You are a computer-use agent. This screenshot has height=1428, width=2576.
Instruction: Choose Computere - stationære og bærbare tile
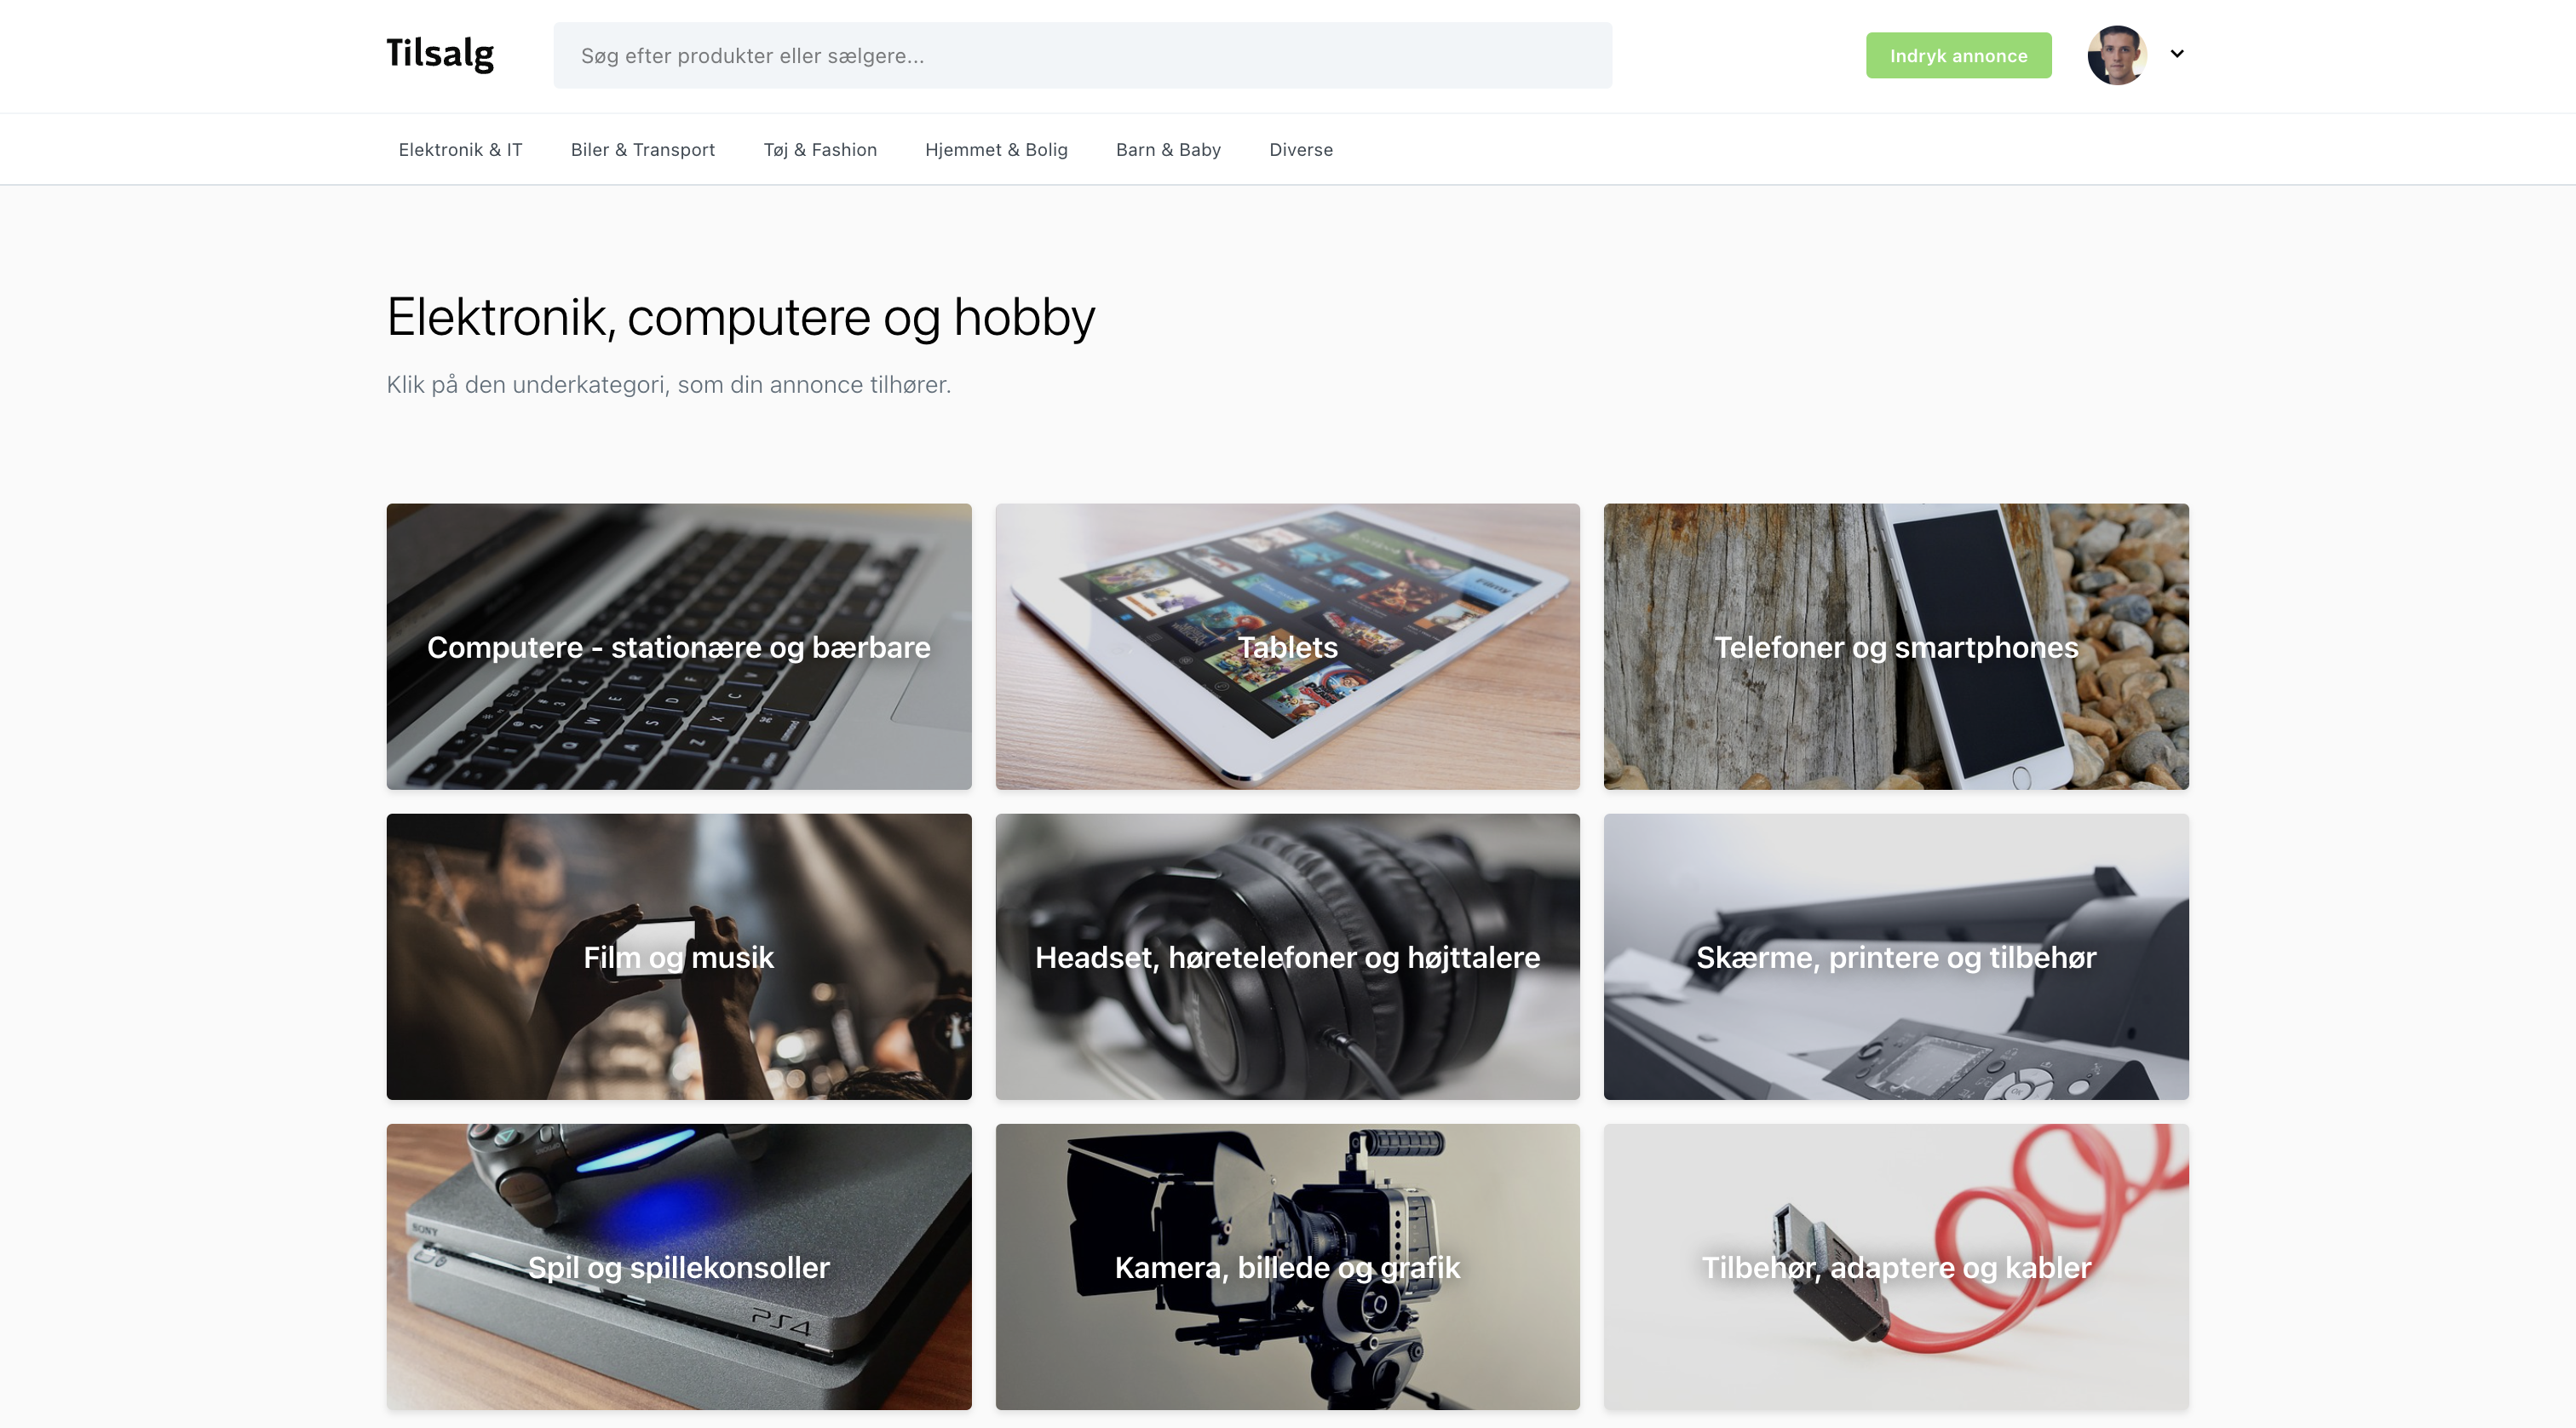(679, 646)
